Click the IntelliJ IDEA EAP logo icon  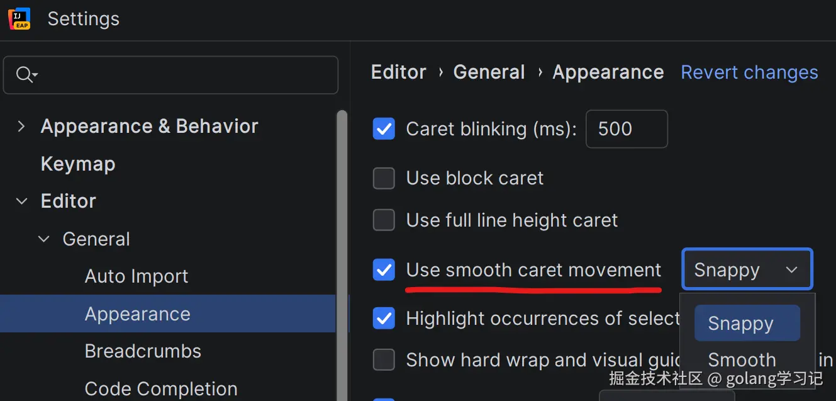point(20,19)
